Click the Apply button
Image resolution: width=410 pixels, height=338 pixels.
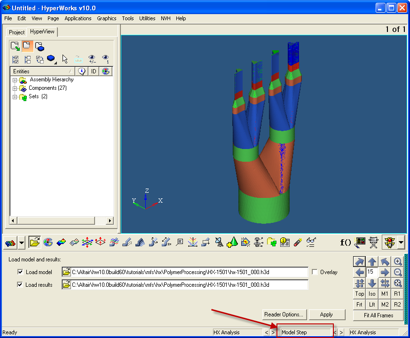(x=326, y=314)
